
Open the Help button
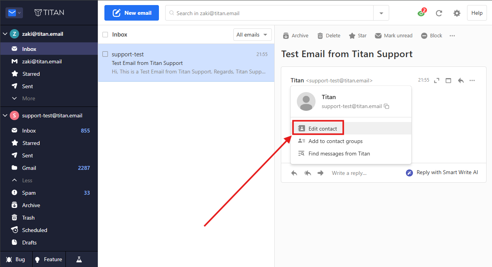pyautogui.click(x=477, y=13)
